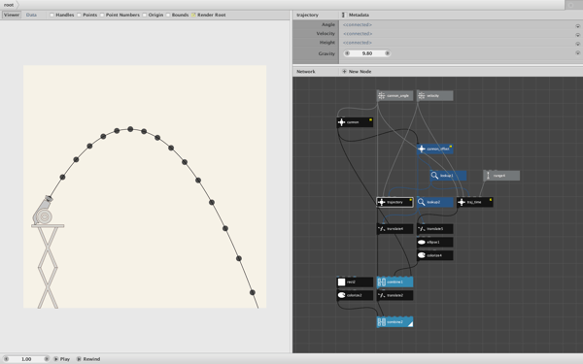Select the colorize2 node

[x=355, y=295]
